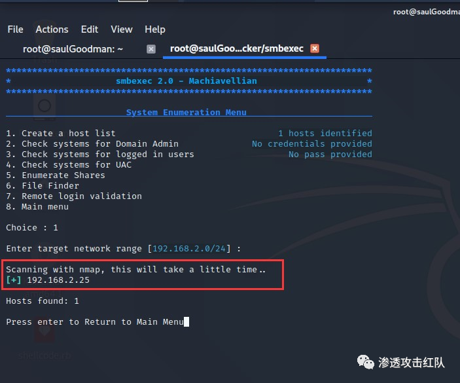Open the Actions menu
This screenshot has width=460, height=383.
click(x=52, y=29)
